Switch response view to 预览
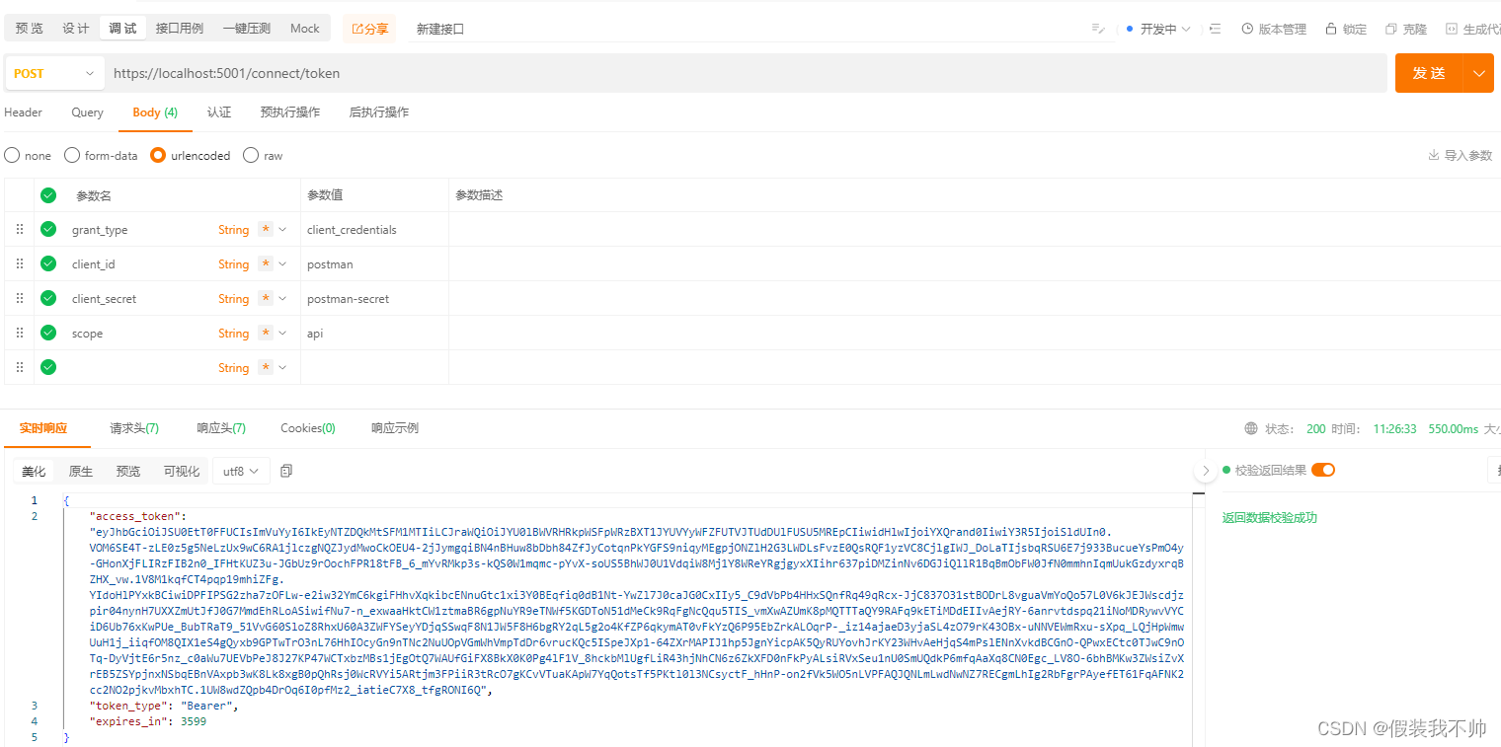The height and width of the screenshot is (747, 1501). coord(128,471)
